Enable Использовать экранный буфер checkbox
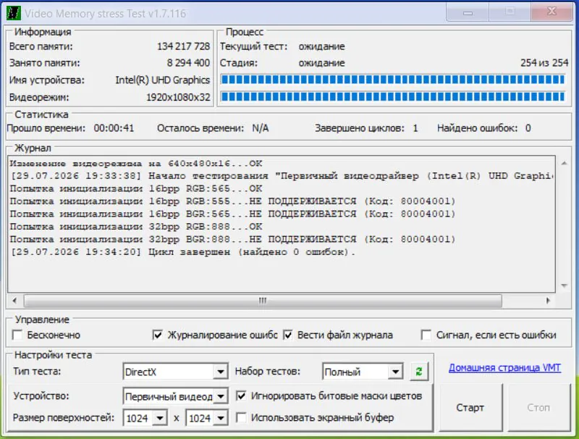579x439 pixels. click(x=241, y=417)
